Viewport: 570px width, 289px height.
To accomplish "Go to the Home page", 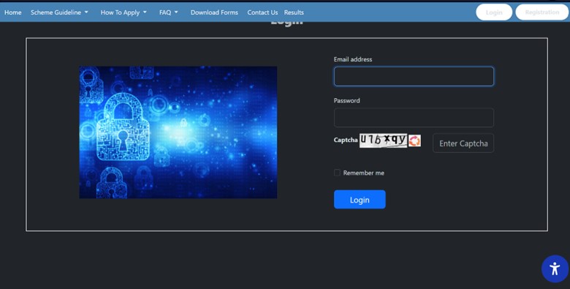I will (12, 12).
